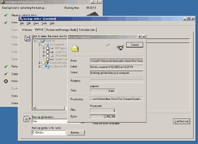Switch to Restore and Manage Media tab
The image size is (198, 144).
[x=61, y=30]
